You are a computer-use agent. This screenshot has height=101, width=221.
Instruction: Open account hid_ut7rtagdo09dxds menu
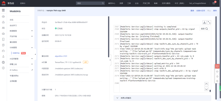point(198,3)
